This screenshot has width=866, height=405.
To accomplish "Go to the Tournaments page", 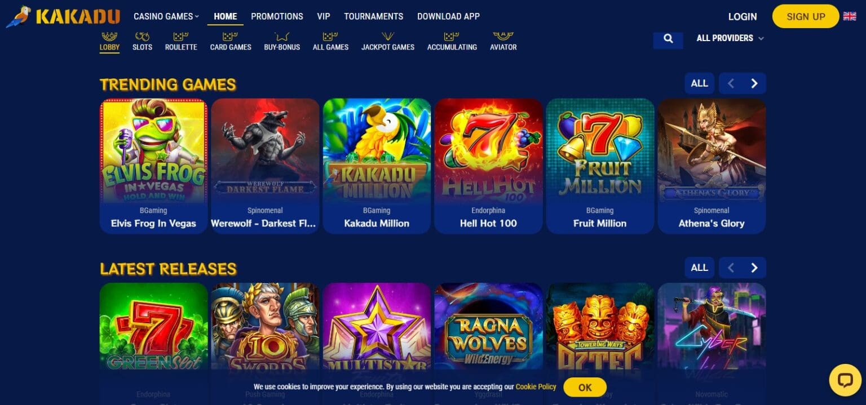I will (x=373, y=16).
